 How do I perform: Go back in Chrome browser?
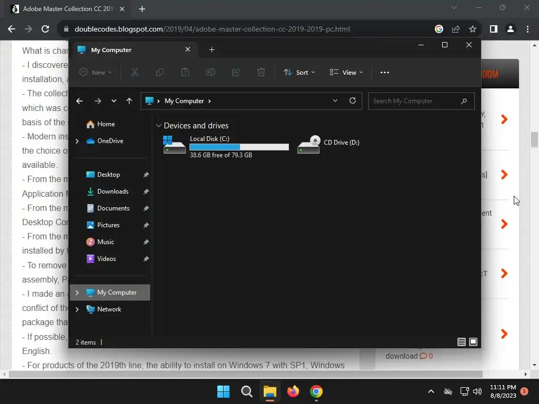pyautogui.click(x=12, y=29)
